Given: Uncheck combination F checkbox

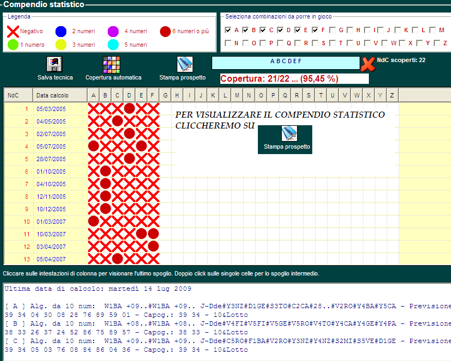Looking at the screenshot, I should click(x=315, y=30).
